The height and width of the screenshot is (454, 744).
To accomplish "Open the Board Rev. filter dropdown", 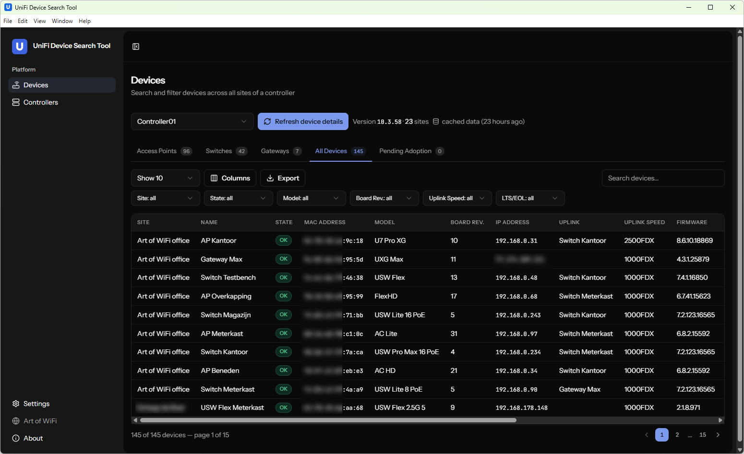I will [x=384, y=198].
